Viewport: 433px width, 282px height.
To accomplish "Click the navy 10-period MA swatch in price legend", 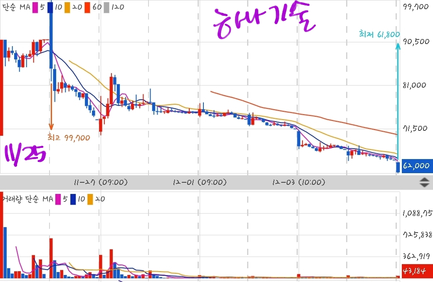I will tap(50, 7).
